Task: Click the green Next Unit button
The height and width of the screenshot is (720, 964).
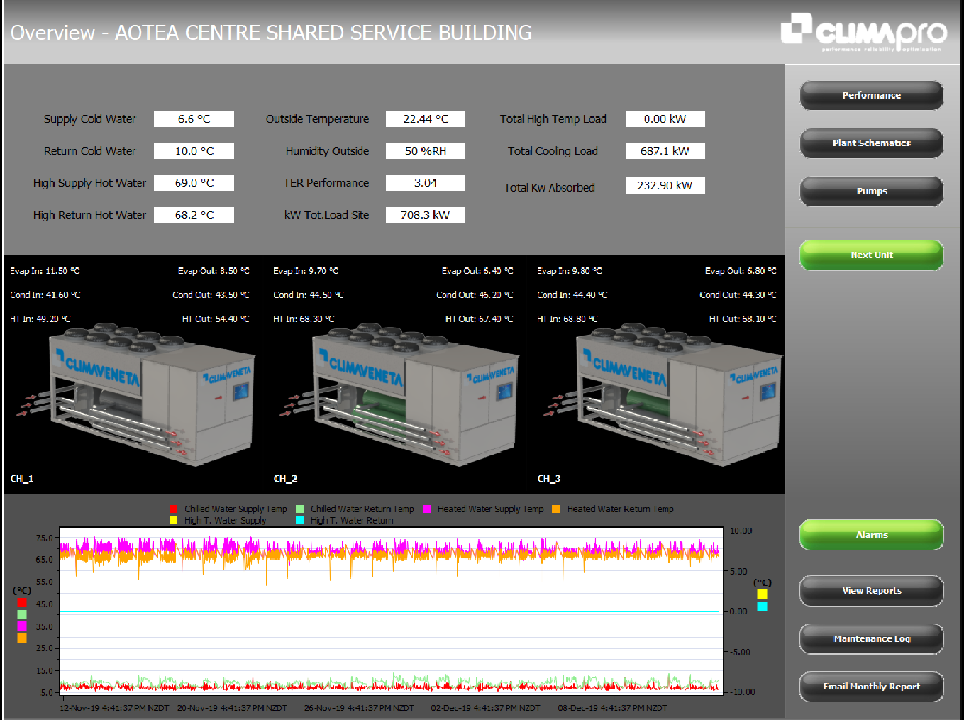Action: [x=872, y=255]
